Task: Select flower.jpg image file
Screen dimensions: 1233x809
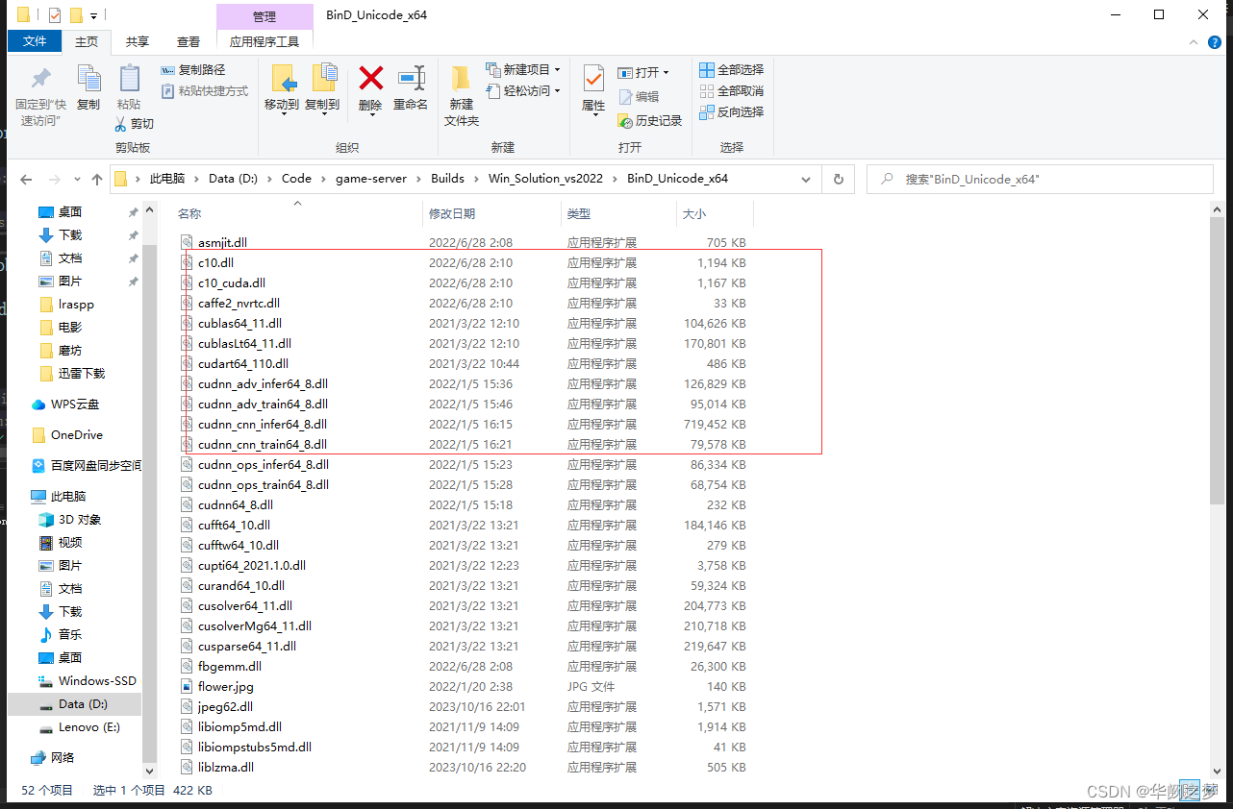Action: (x=226, y=687)
